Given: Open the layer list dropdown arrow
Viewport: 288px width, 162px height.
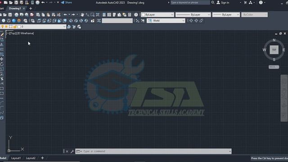Looking at the screenshot, I should pos(64,27).
